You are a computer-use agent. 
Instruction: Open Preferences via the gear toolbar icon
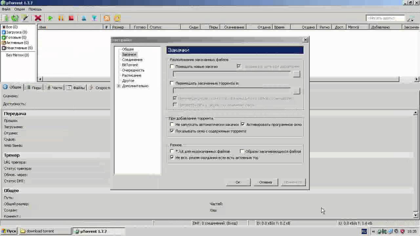point(117,18)
